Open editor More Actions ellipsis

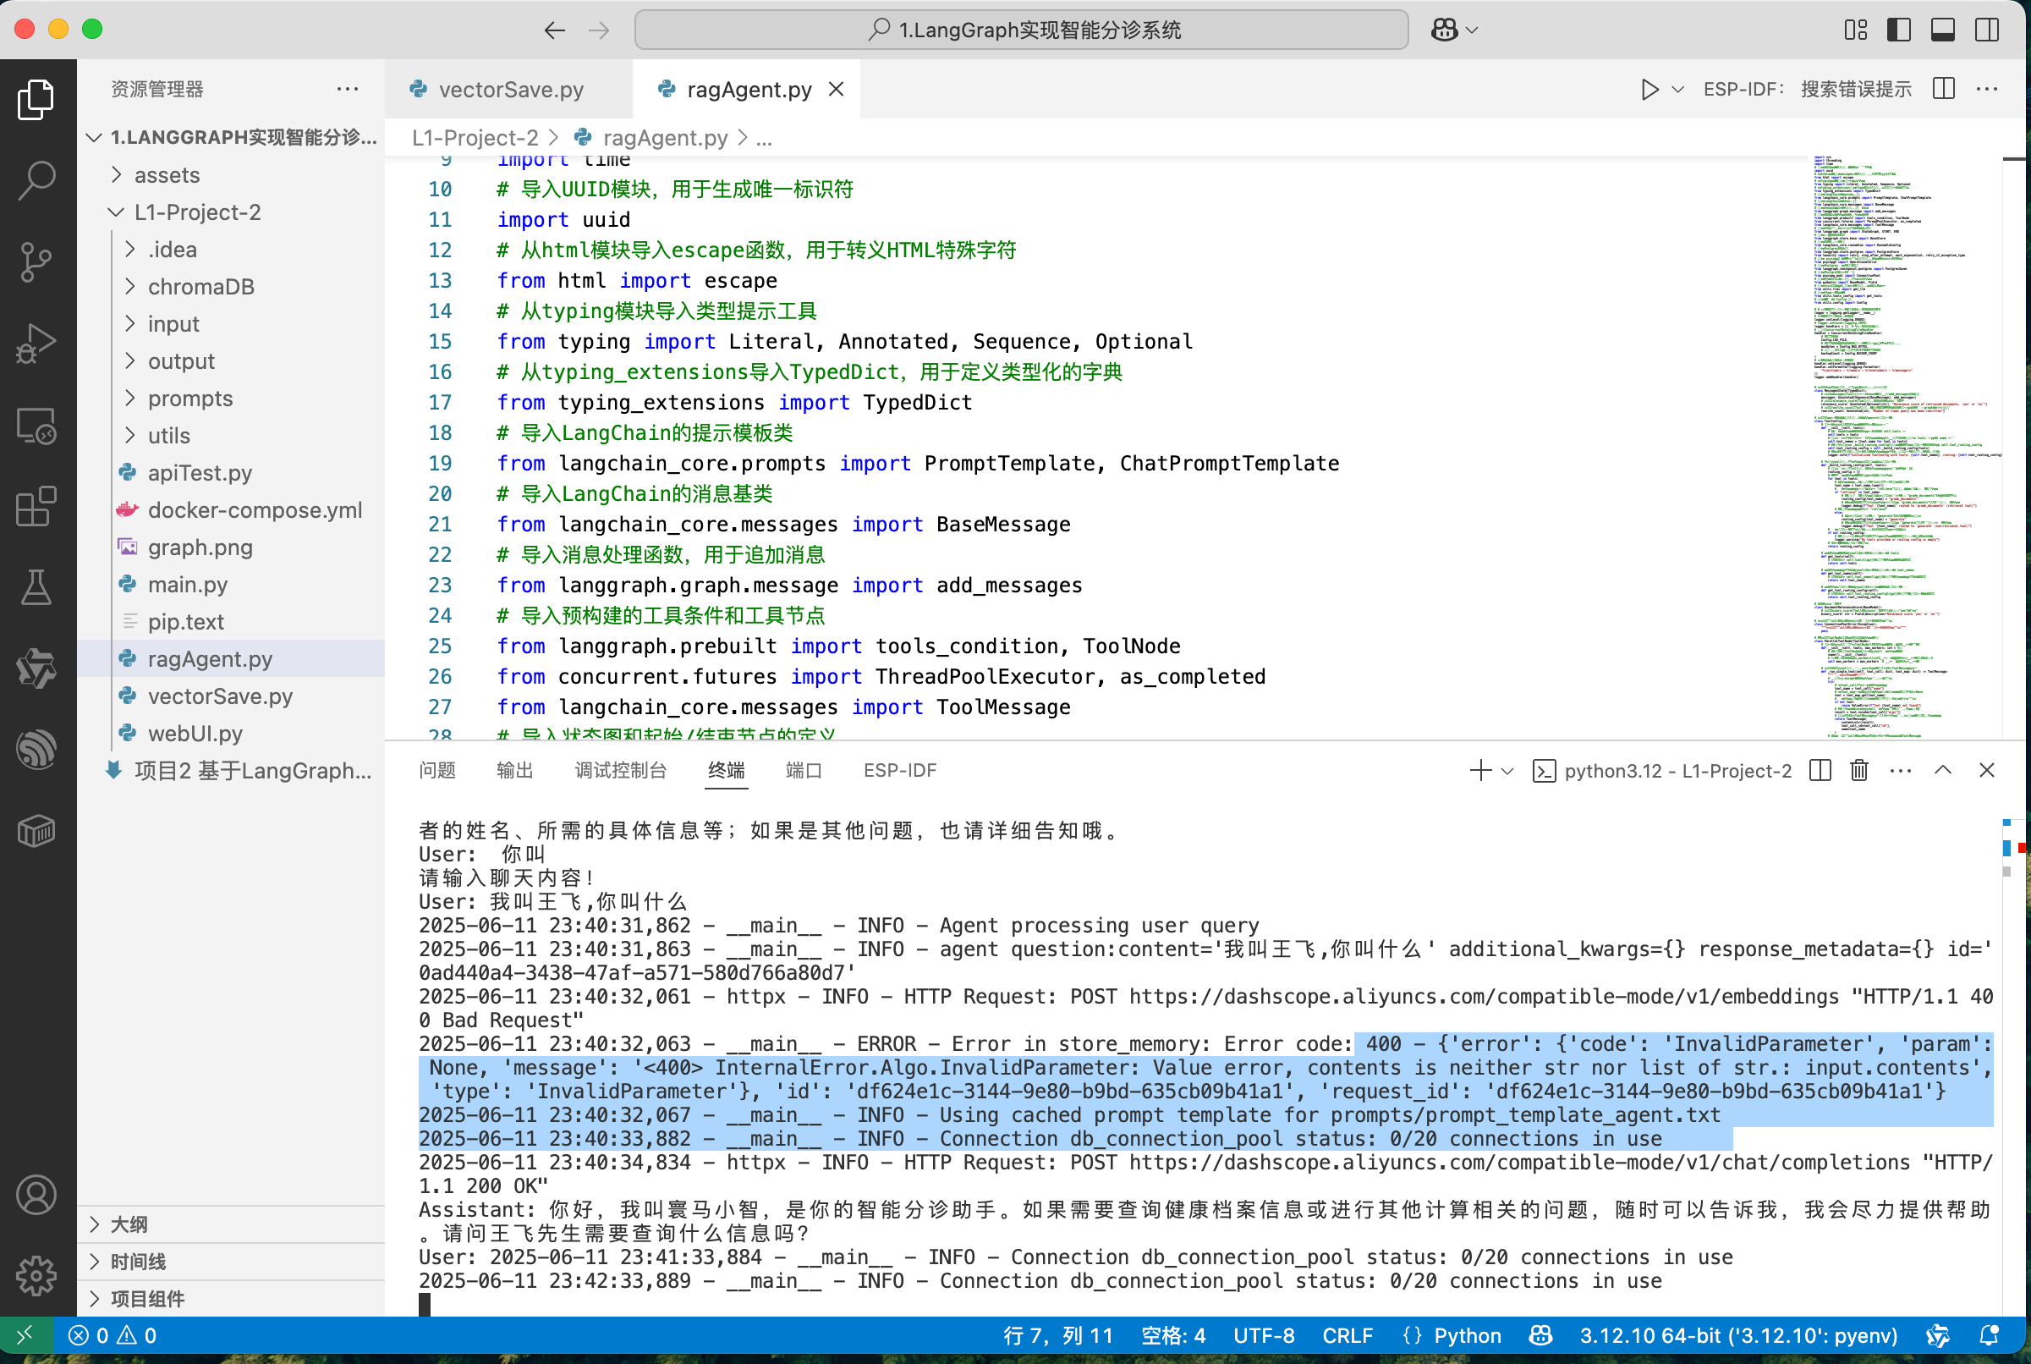point(1987,89)
